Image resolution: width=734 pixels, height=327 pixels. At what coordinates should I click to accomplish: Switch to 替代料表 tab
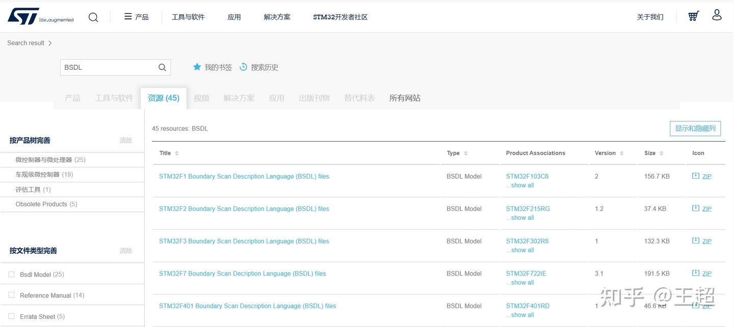pos(359,98)
